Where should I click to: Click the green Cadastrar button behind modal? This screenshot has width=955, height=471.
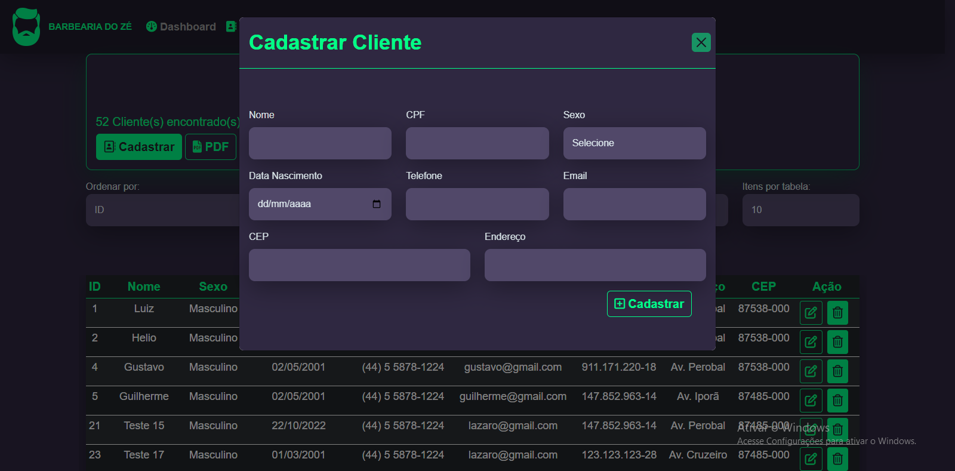(x=139, y=147)
